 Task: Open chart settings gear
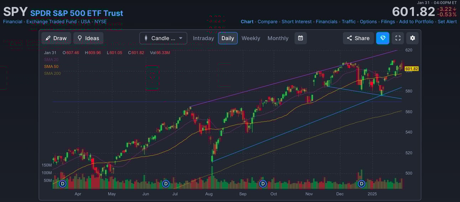point(413,38)
